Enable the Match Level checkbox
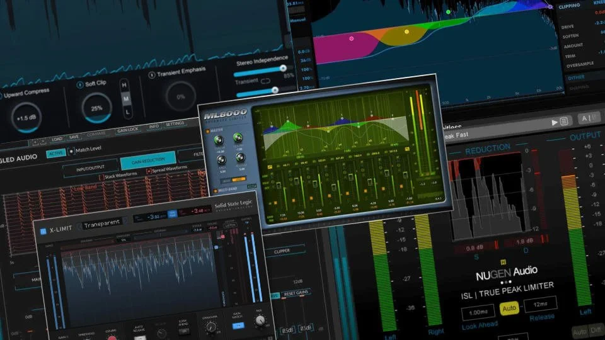 click(x=71, y=152)
